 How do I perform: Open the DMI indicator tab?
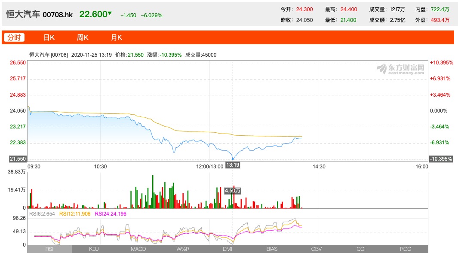[227, 249]
